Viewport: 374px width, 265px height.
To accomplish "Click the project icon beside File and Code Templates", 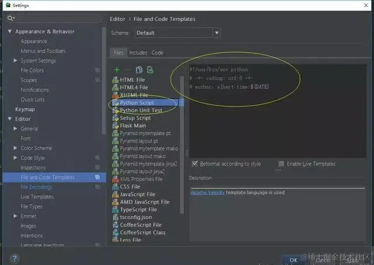I will coord(98,177).
